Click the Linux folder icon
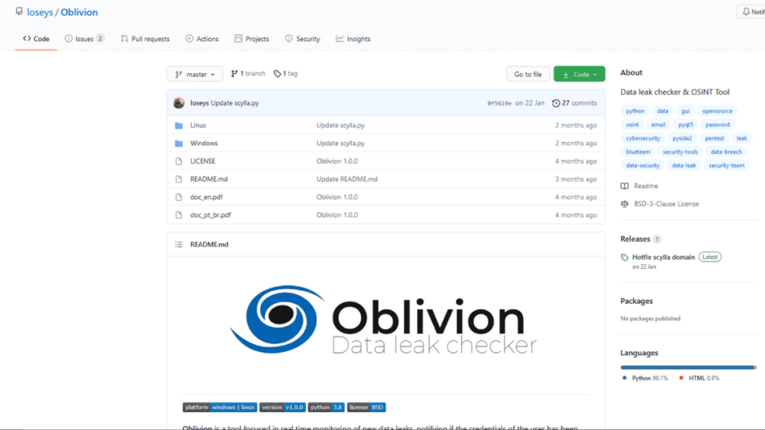765x430 pixels. click(179, 125)
